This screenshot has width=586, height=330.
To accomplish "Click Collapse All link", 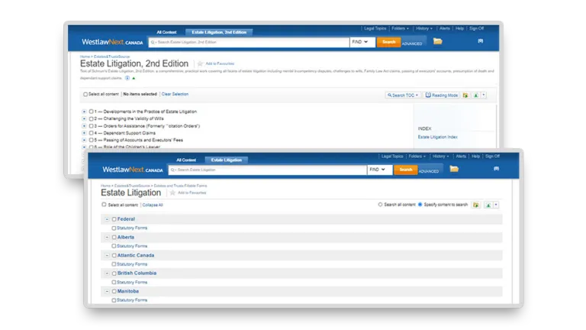I will click(153, 205).
